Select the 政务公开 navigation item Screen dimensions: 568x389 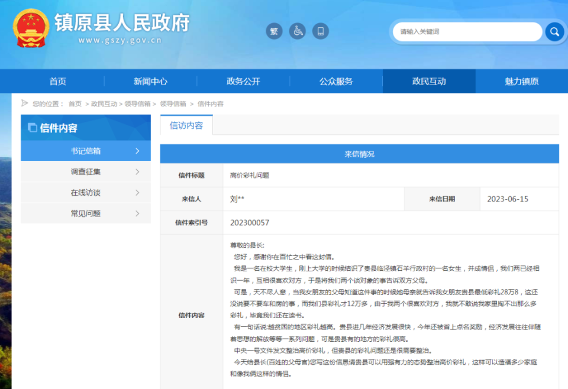point(243,81)
